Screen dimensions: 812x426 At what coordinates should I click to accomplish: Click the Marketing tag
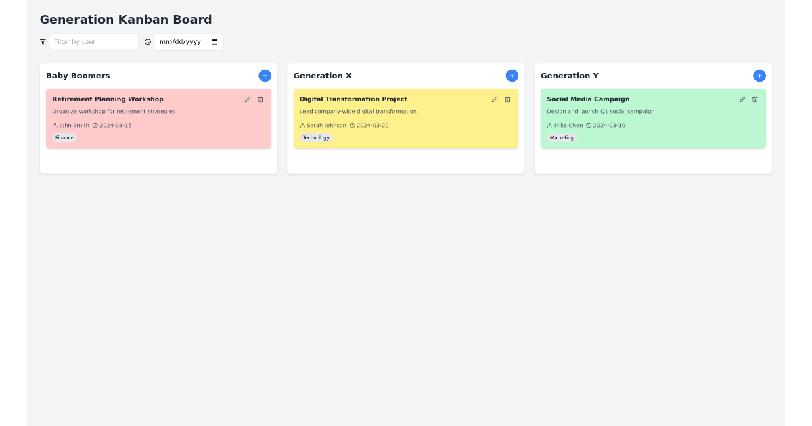click(562, 137)
